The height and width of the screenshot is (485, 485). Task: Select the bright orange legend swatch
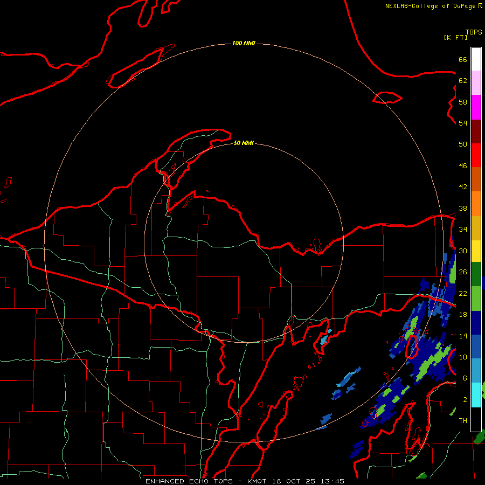click(x=476, y=204)
